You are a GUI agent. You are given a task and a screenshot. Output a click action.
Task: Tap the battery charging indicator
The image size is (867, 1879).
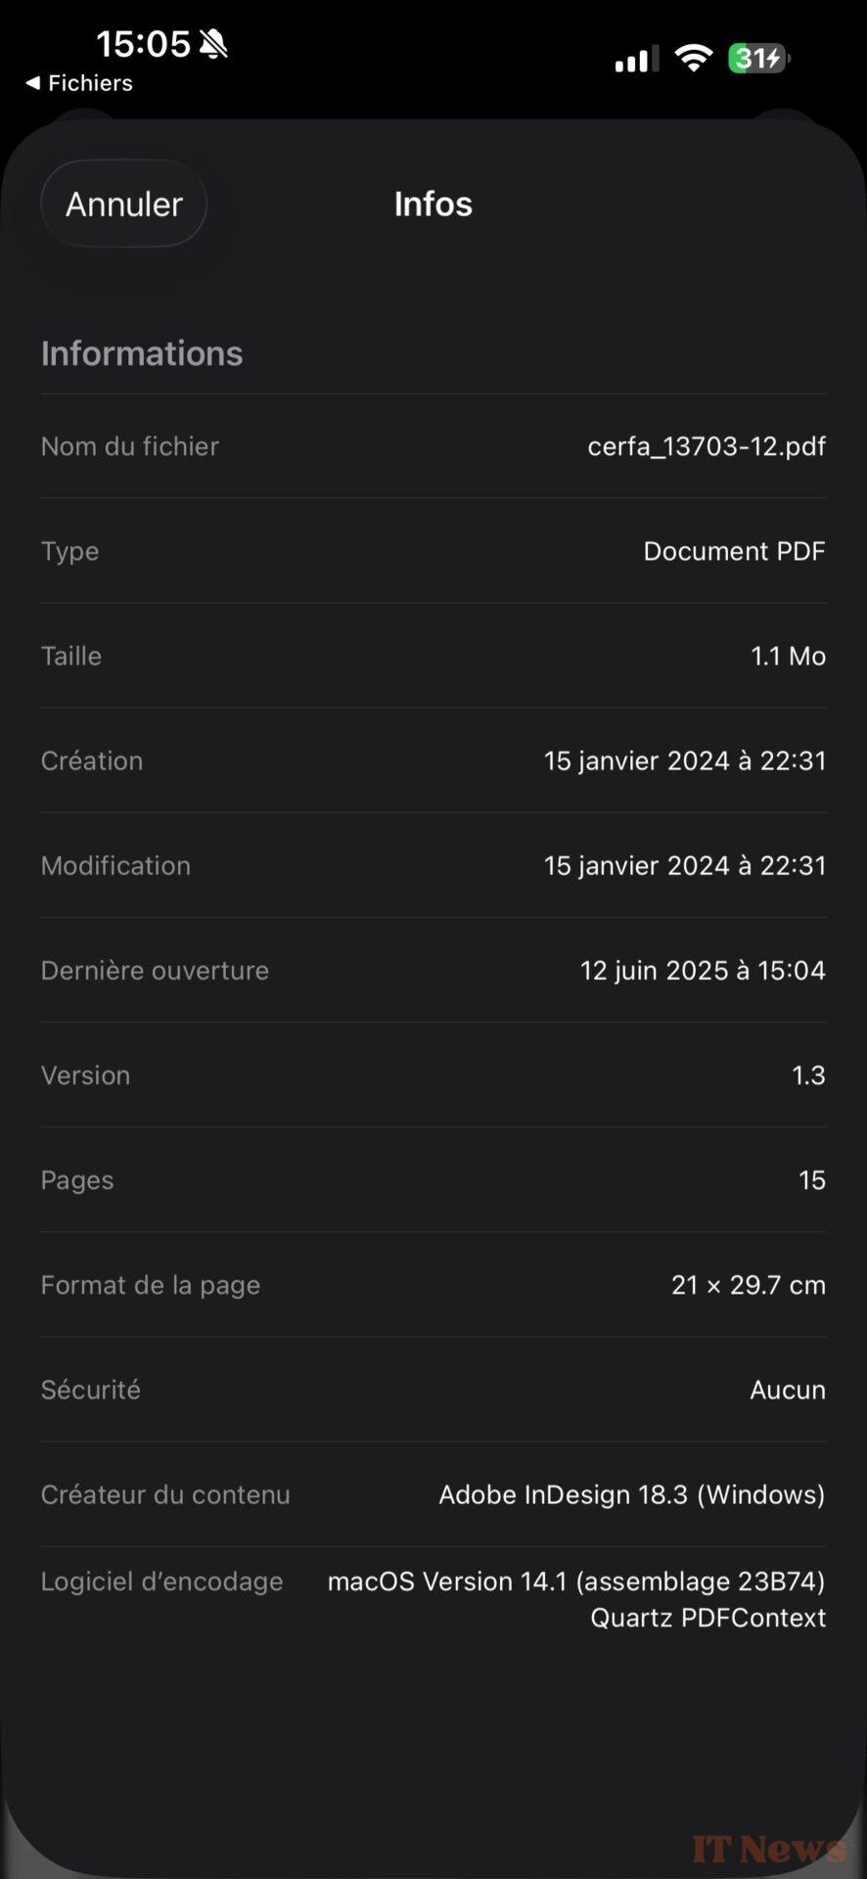click(x=758, y=59)
